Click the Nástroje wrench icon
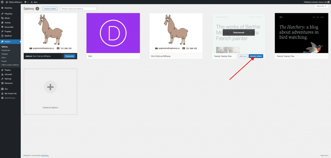 (2, 79)
